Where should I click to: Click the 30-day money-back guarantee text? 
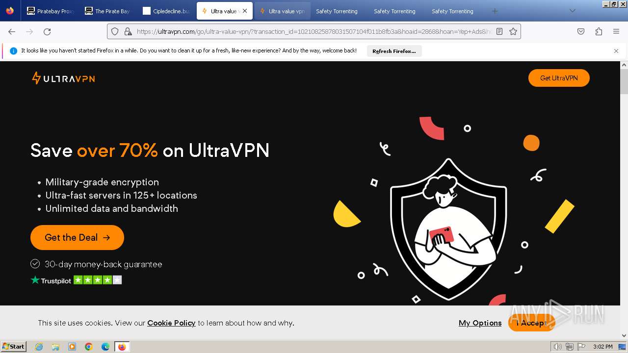[103, 264]
